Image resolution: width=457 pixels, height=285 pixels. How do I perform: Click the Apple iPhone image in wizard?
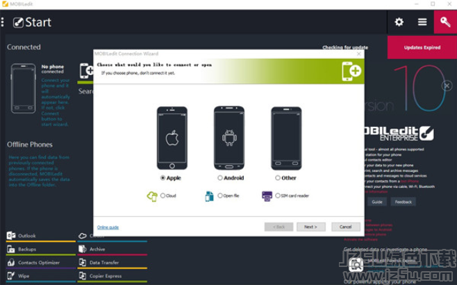pos(172,138)
